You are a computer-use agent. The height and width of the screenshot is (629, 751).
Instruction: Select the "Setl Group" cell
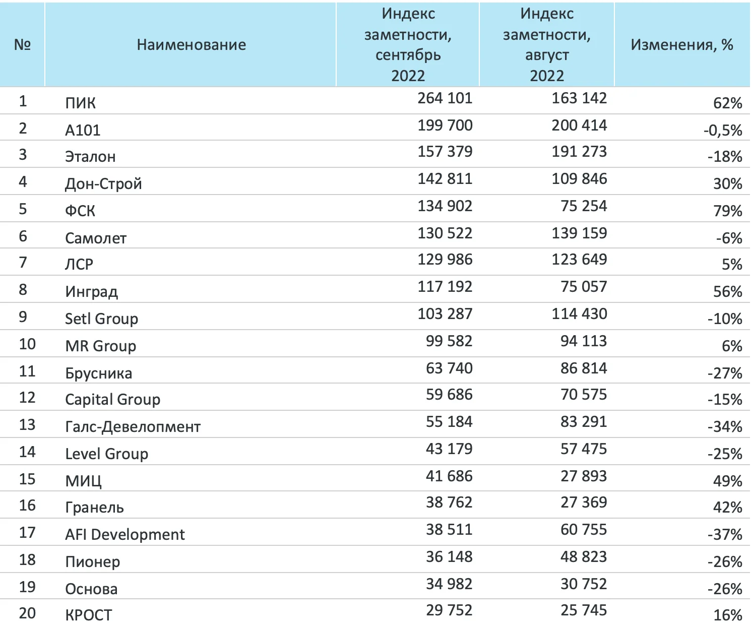tap(101, 319)
